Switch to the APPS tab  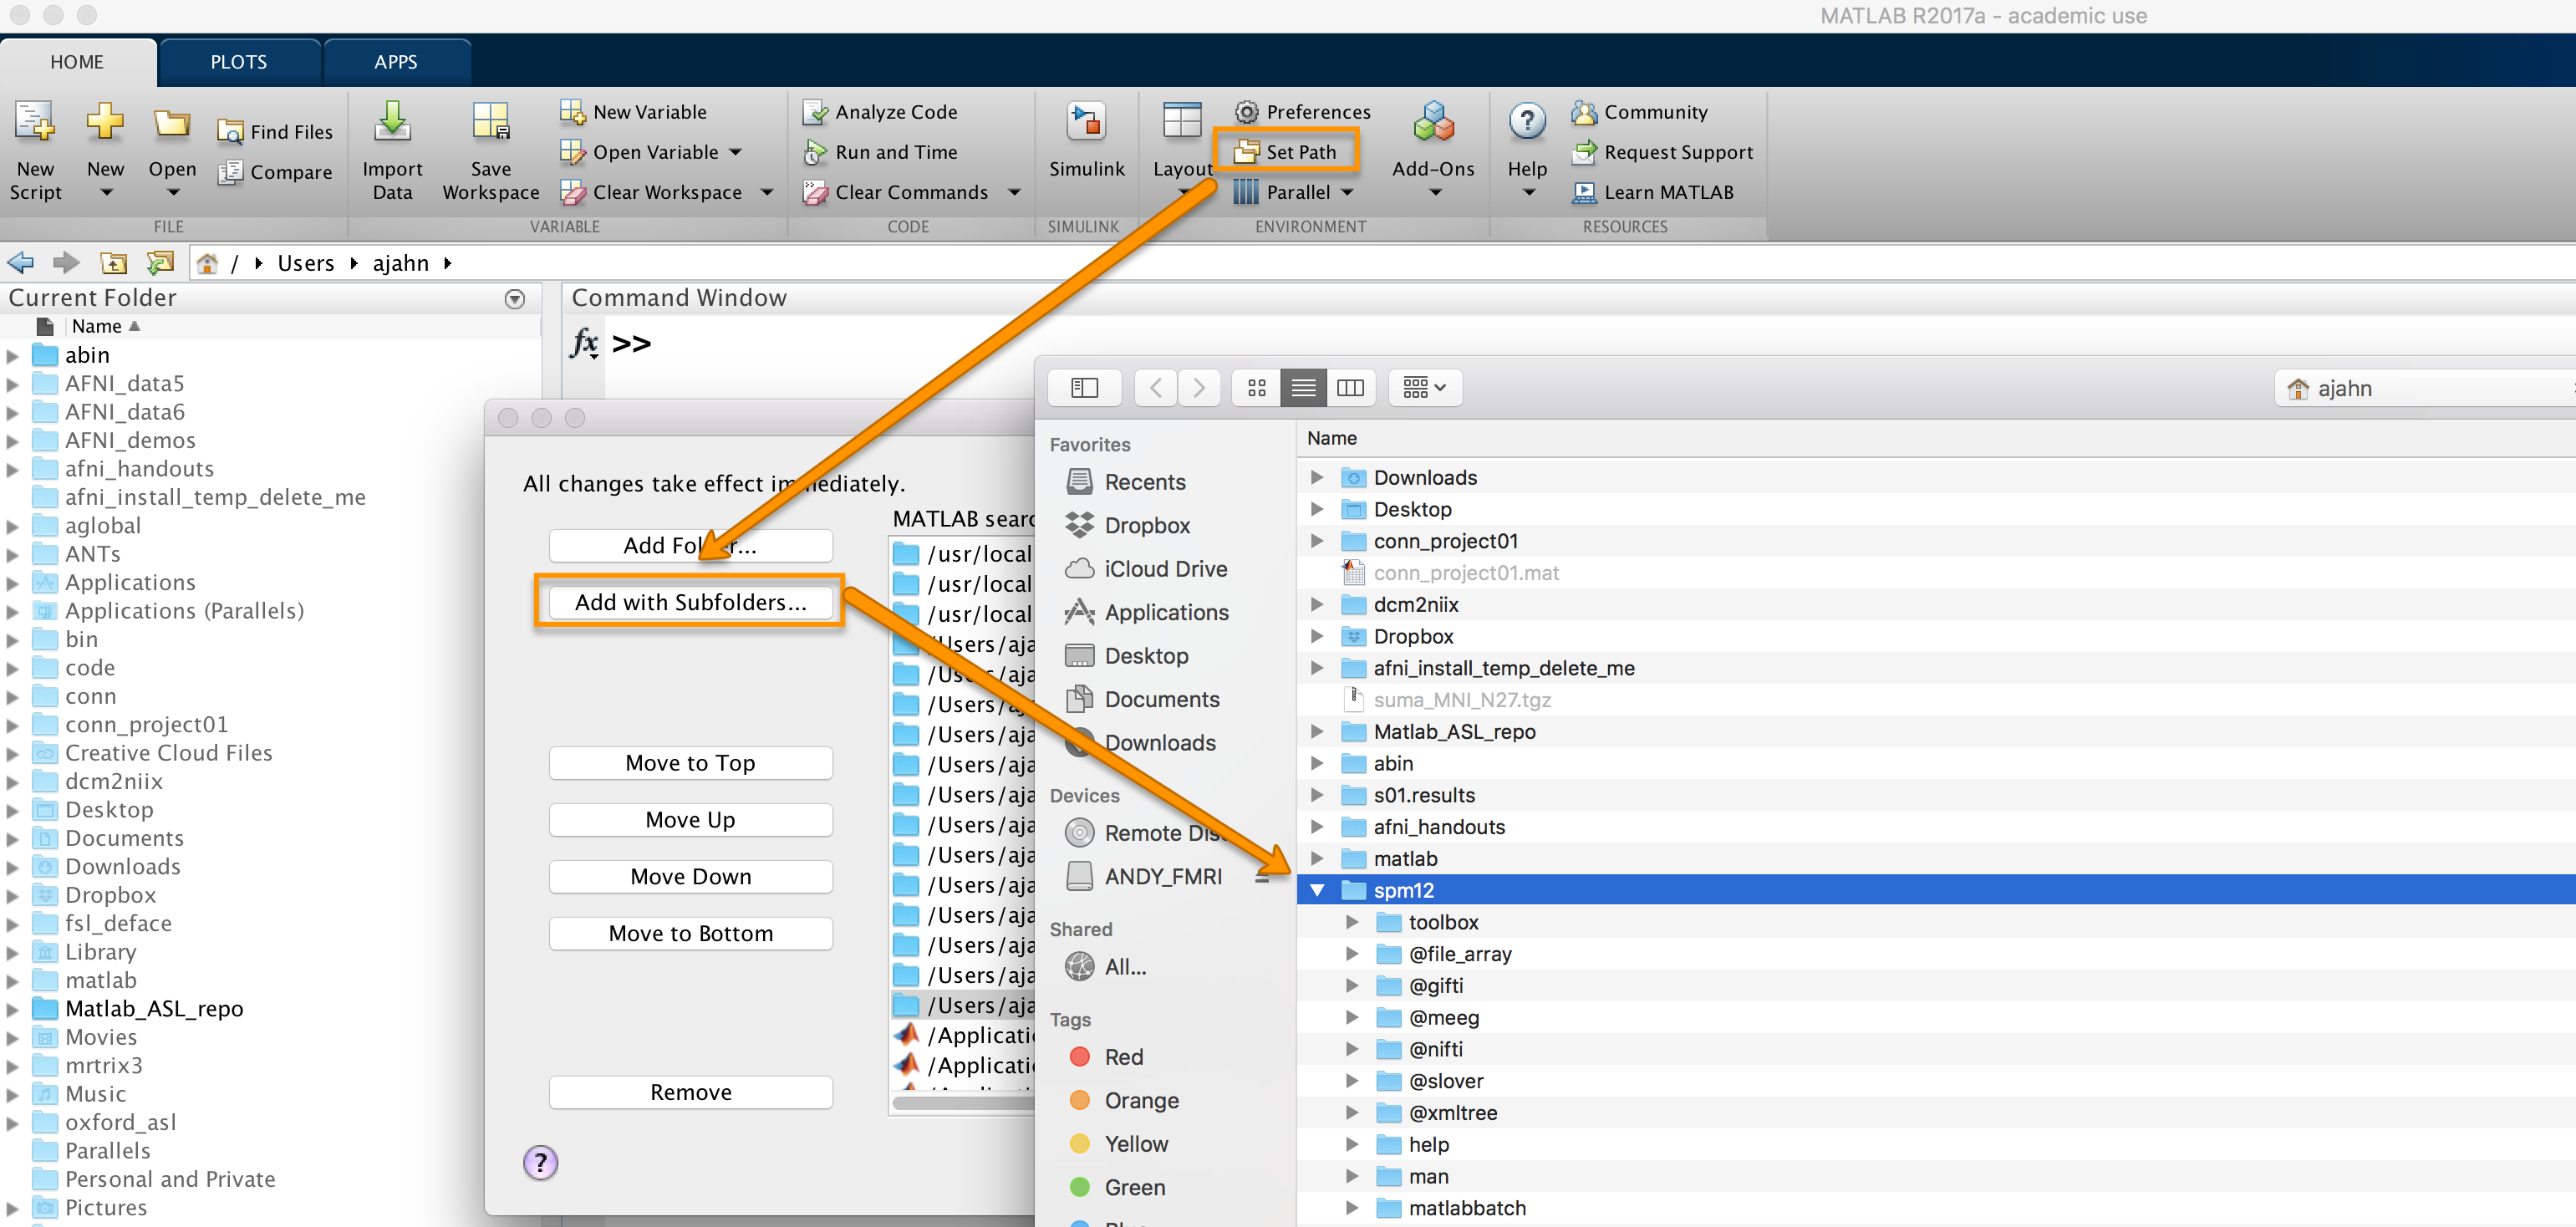[x=396, y=62]
